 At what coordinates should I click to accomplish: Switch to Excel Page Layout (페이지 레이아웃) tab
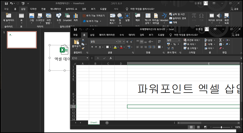[x=107, y=35]
